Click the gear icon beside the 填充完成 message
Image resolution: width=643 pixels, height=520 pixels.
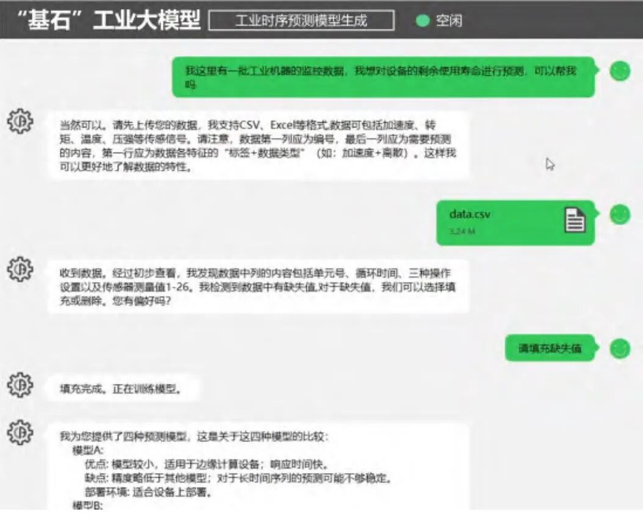20,385
